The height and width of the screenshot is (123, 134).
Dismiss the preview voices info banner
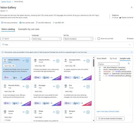[x=132, y=52]
